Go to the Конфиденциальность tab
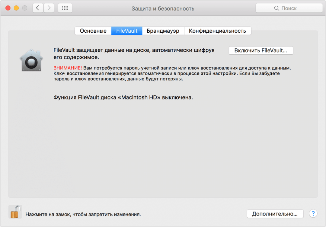 point(217,31)
